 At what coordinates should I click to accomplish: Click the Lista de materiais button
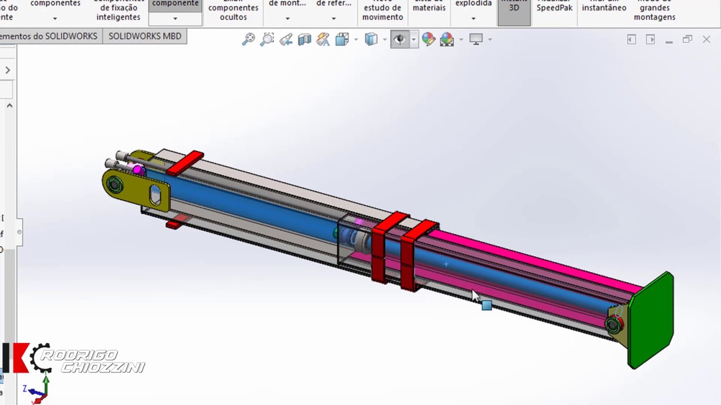pos(429,7)
